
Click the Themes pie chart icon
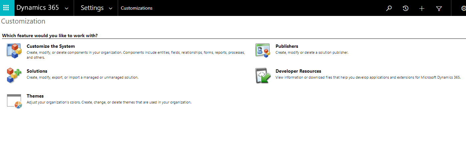14,101
